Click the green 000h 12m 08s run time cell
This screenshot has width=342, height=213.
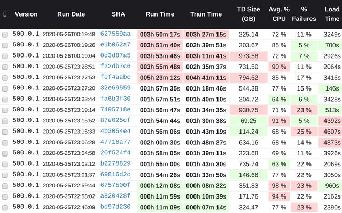click(x=159, y=186)
